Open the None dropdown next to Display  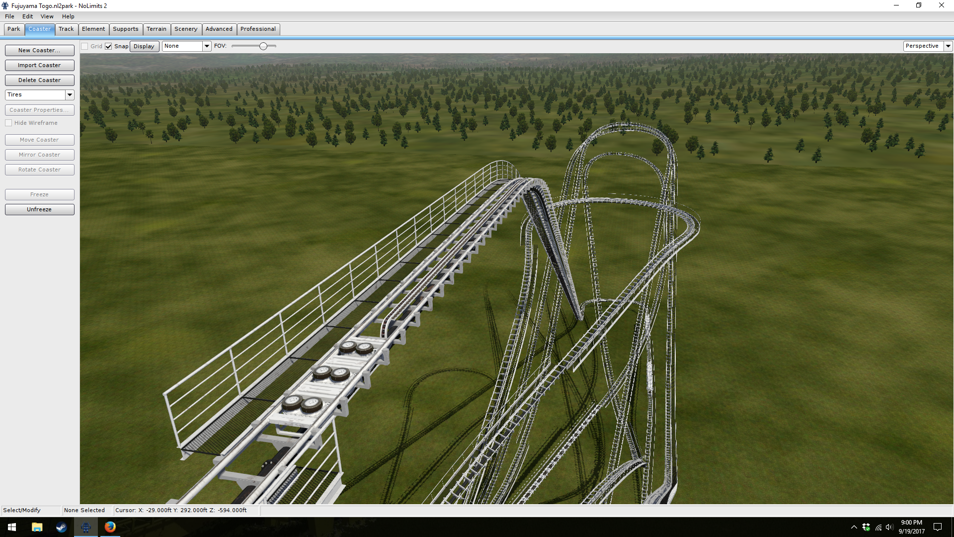tap(207, 46)
